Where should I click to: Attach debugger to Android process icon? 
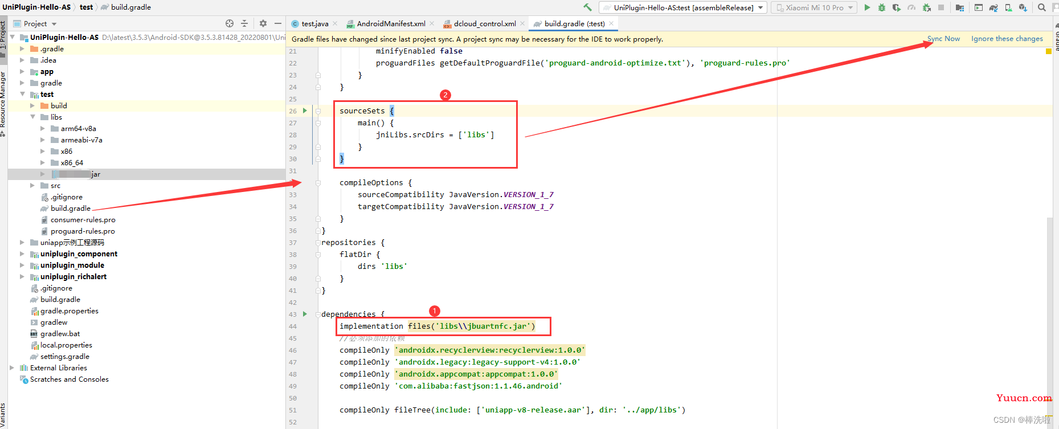927,7
